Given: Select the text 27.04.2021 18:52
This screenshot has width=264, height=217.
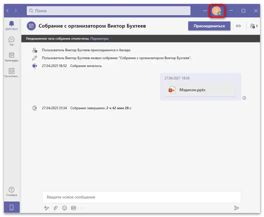Looking at the screenshot, I should click(54, 66).
